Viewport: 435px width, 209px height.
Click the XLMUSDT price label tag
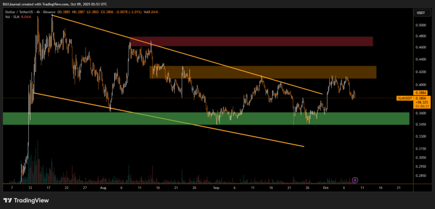(x=404, y=98)
